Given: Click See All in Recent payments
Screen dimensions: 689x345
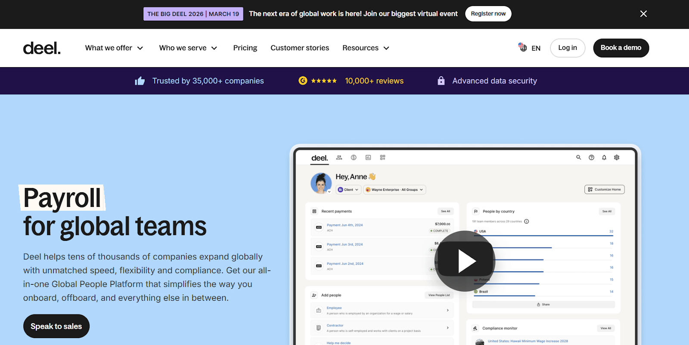Looking at the screenshot, I should coord(445,211).
